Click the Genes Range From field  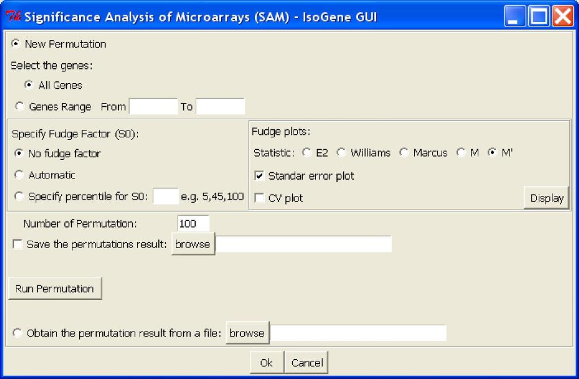click(153, 106)
